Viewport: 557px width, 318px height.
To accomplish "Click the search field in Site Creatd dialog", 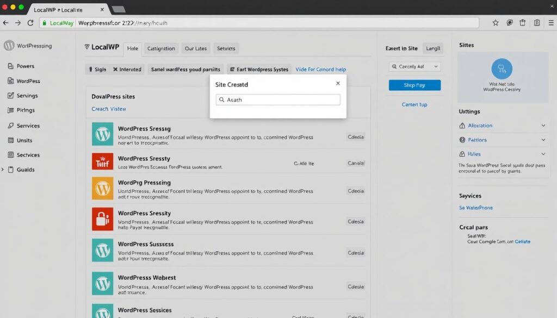I will point(278,99).
